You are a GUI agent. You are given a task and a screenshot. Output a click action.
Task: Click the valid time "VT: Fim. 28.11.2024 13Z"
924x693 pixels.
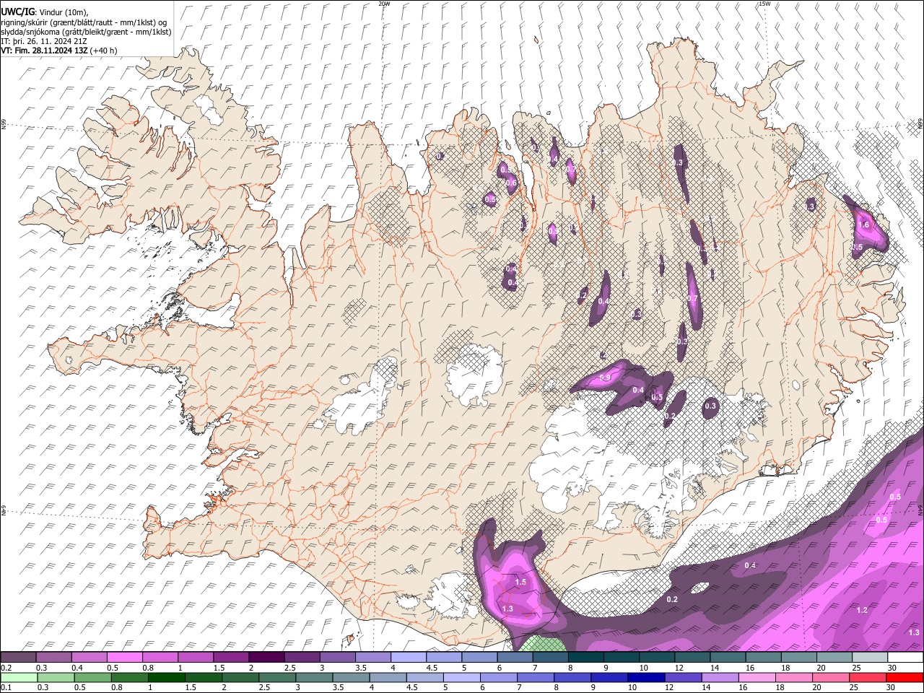coord(45,51)
